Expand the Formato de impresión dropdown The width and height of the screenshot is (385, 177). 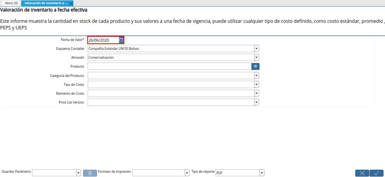pyautogui.click(x=187, y=173)
